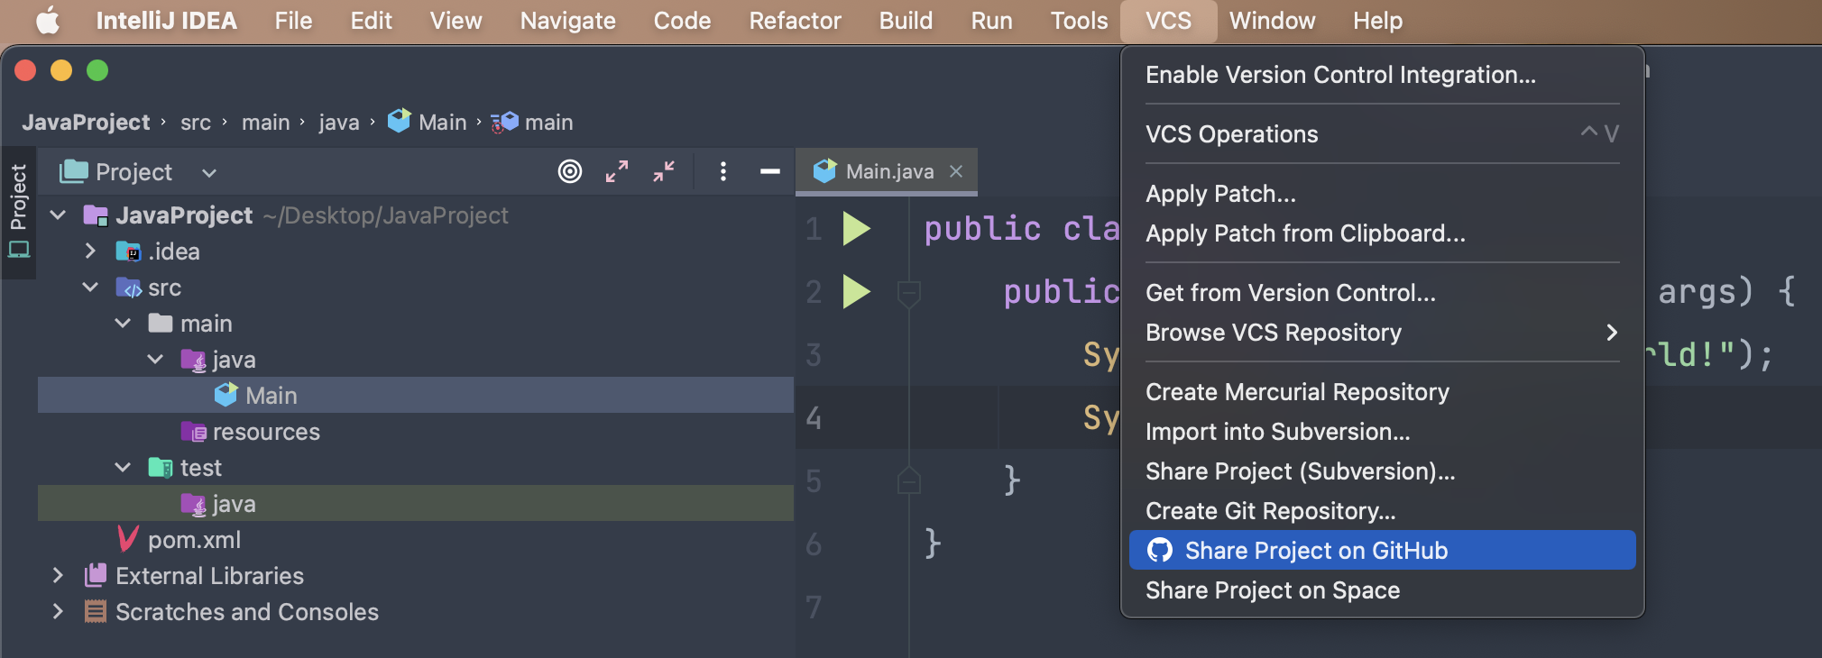Select Import into Subversion
The image size is (1822, 658).
tap(1382, 432)
